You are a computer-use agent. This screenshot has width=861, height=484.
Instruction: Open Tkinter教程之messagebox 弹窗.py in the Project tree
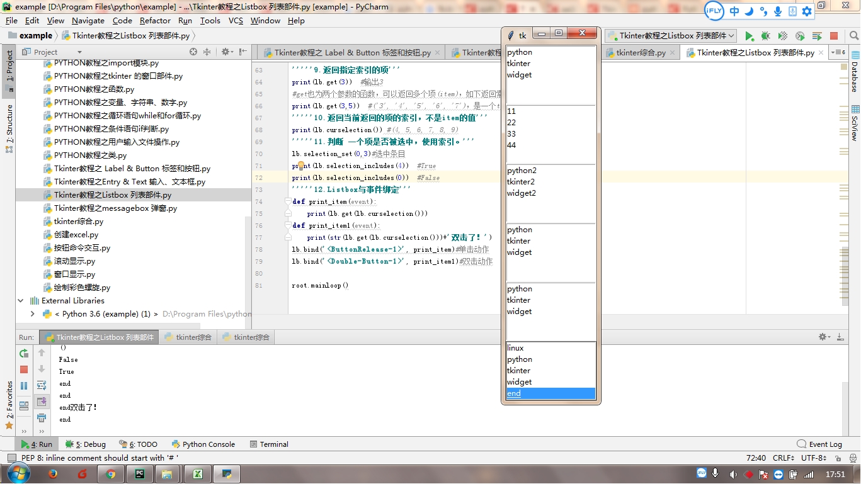click(x=115, y=208)
